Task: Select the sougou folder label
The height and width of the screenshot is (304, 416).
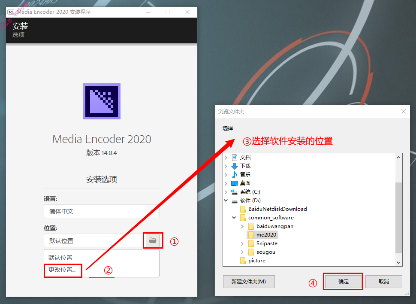Action: (266, 252)
